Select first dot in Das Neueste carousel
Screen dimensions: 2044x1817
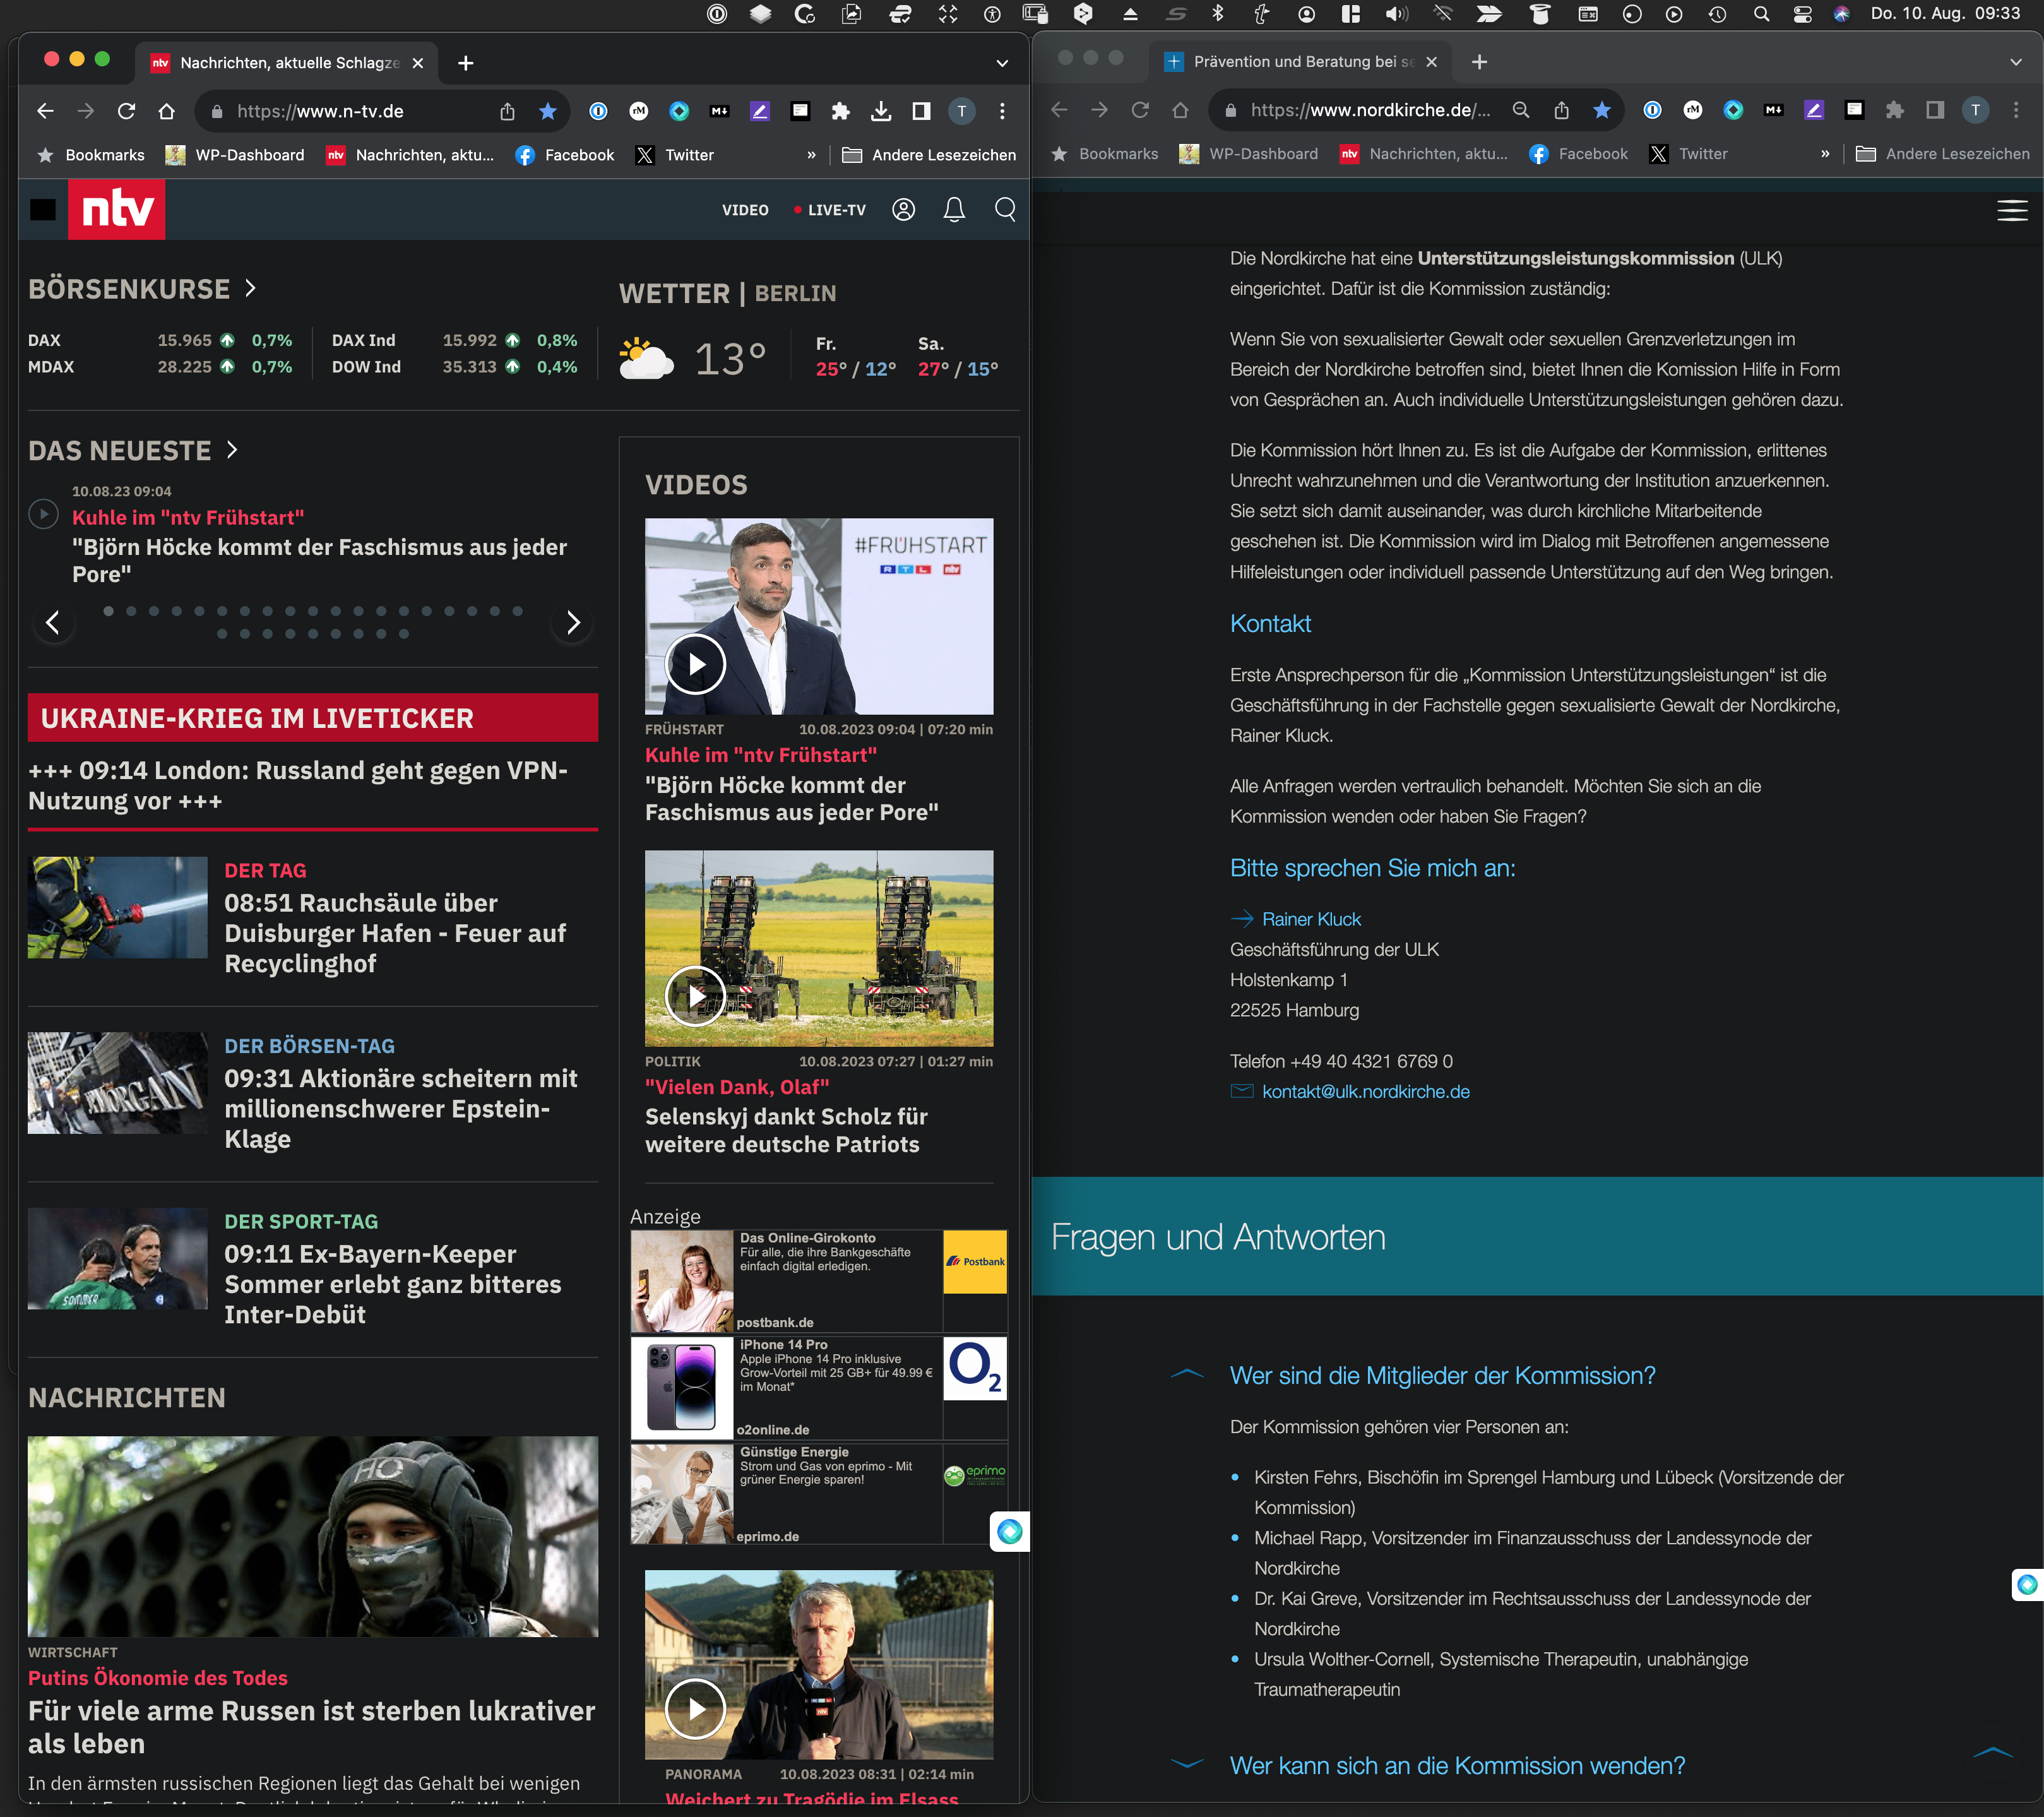[x=108, y=611]
